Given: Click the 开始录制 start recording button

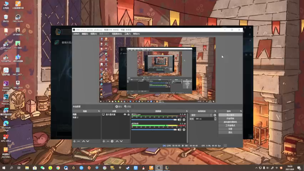Looking at the screenshot, I should click(230, 119).
